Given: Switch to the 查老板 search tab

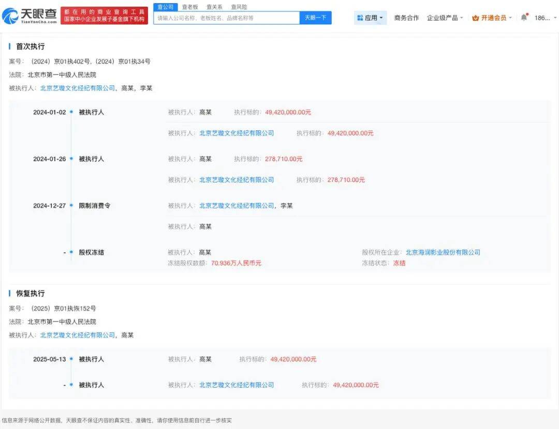Looking at the screenshot, I should pos(190,7).
